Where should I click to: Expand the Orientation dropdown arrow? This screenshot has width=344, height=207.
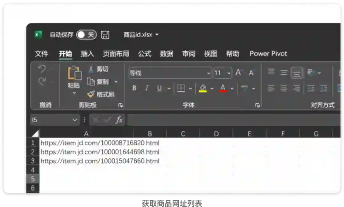tap(319, 73)
